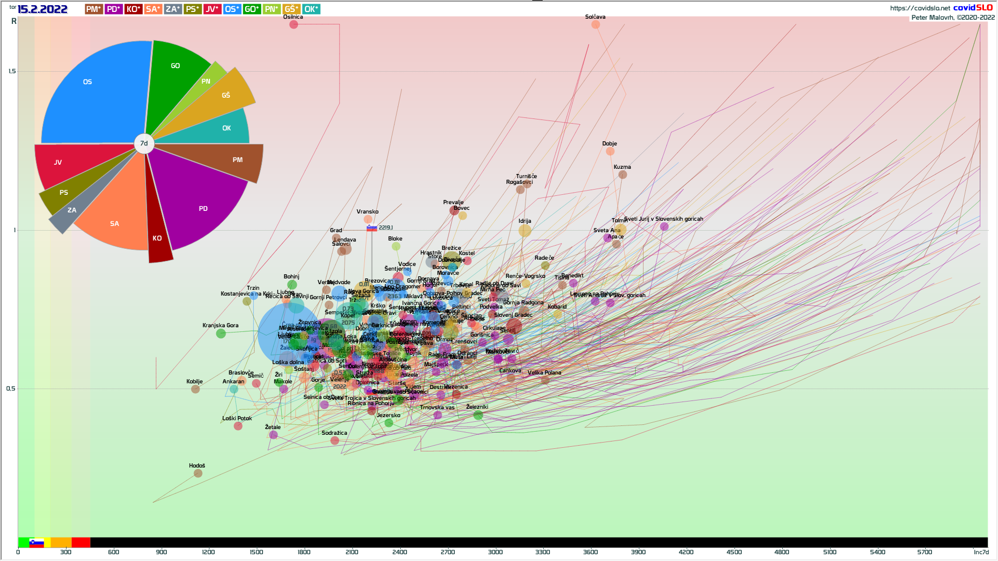
Task: Select the OK* legend tab
Action: point(311,9)
